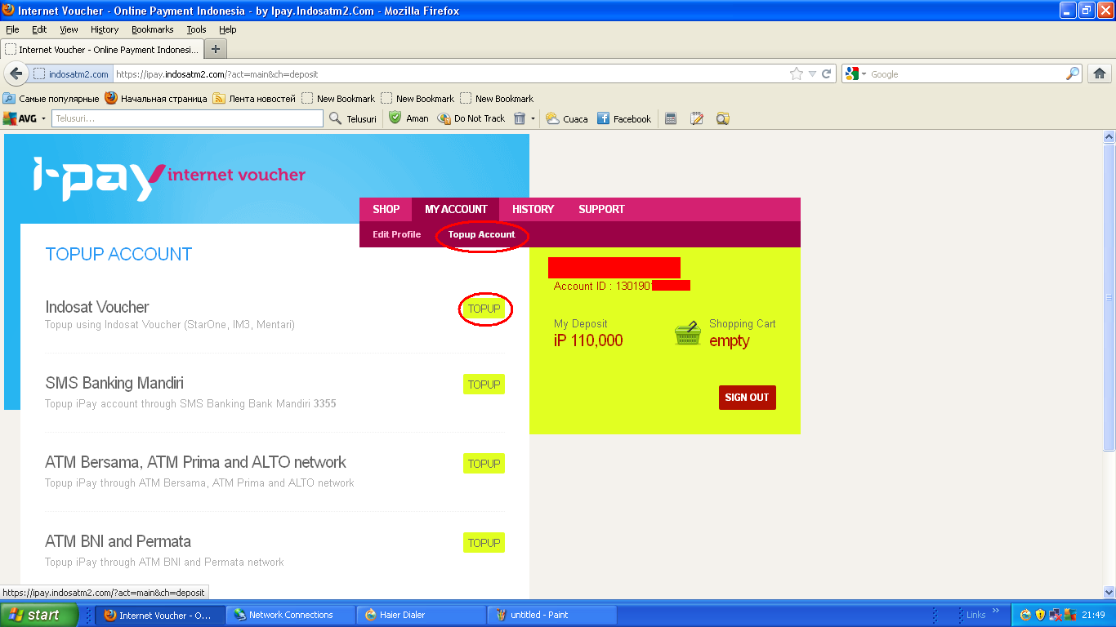Viewport: 1116px width, 627px height.
Task: Open SUPPORT site tab
Action: (601, 209)
